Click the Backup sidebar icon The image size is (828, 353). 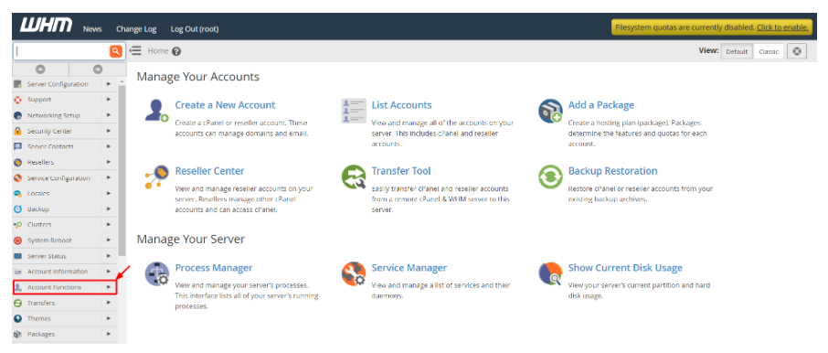point(17,209)
